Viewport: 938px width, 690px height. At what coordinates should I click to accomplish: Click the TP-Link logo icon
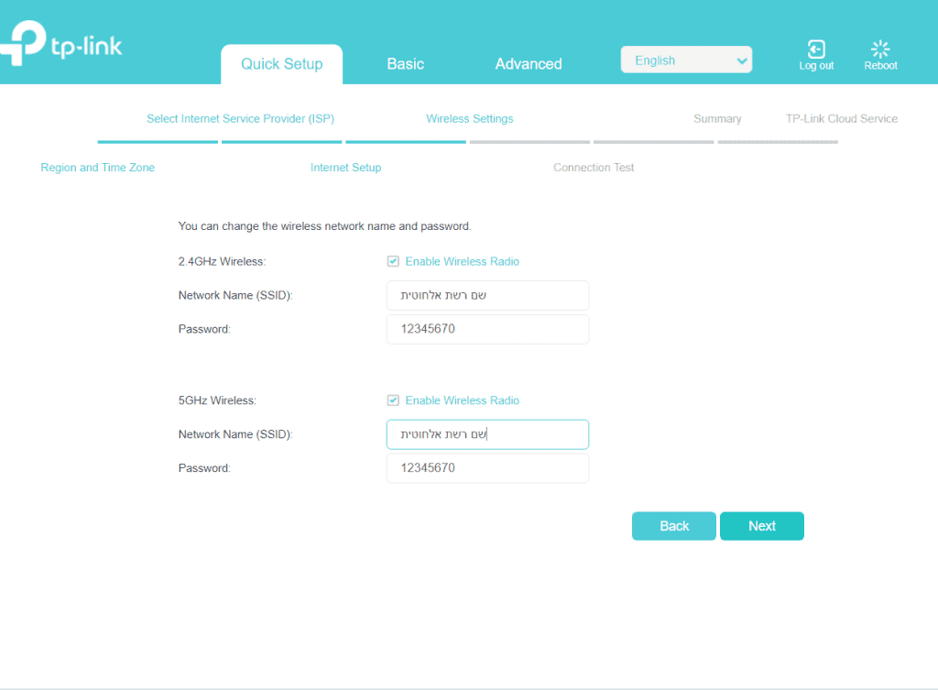(x=22, y=45)
